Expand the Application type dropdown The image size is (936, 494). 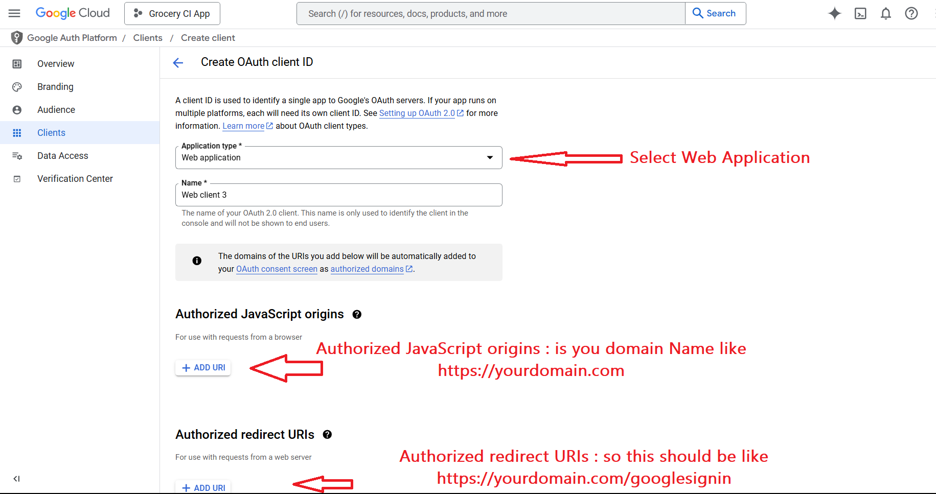[338, 157]
